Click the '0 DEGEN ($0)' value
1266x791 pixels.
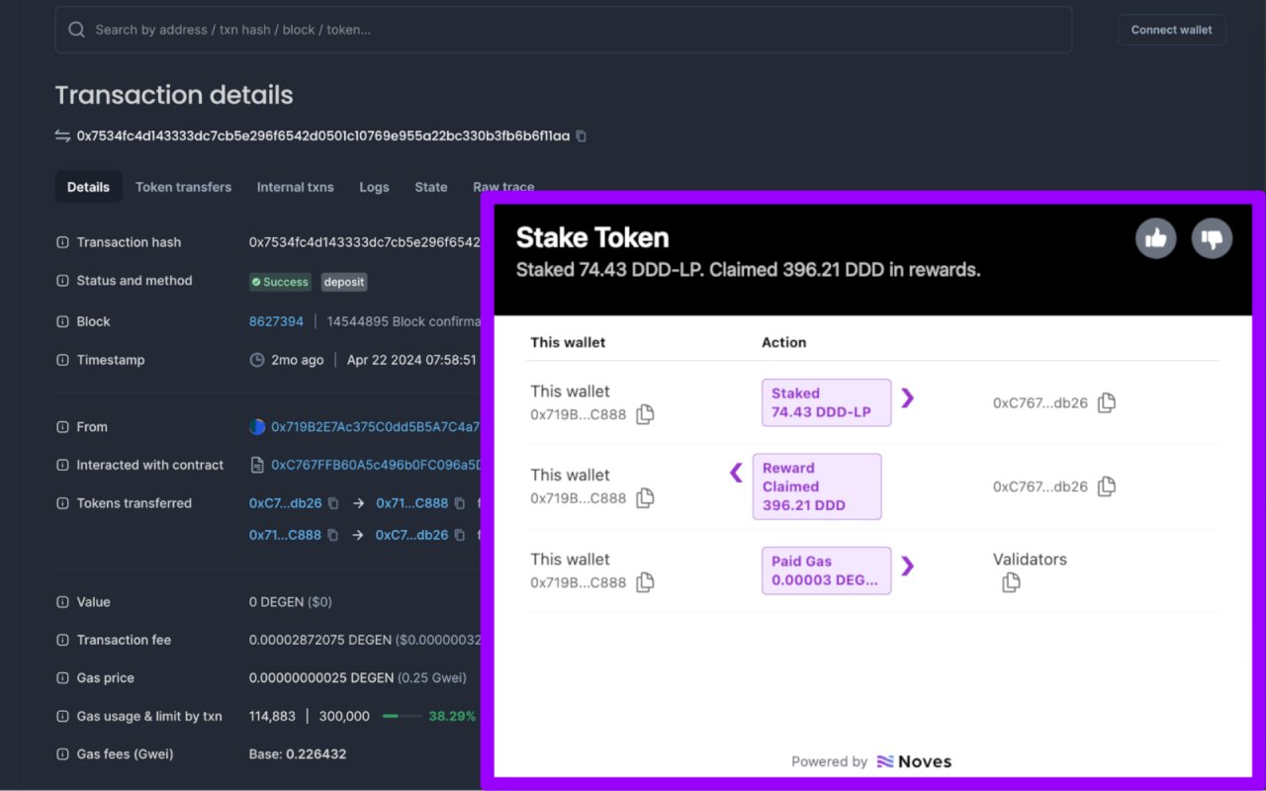point(291,602)
